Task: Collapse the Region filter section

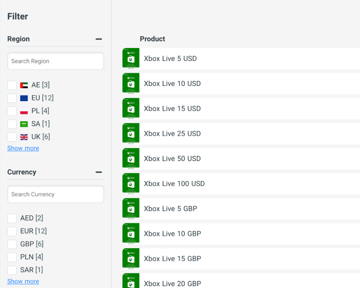Action: 99,39
